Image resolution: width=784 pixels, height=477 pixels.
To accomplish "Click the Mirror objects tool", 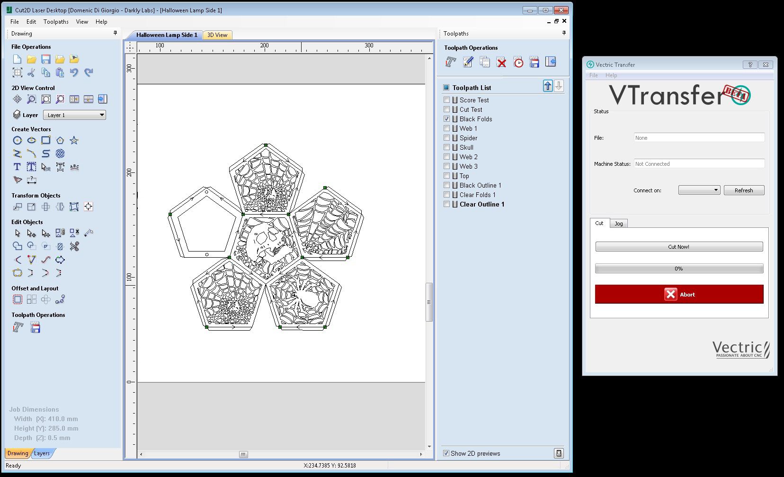I will [60, 207].
